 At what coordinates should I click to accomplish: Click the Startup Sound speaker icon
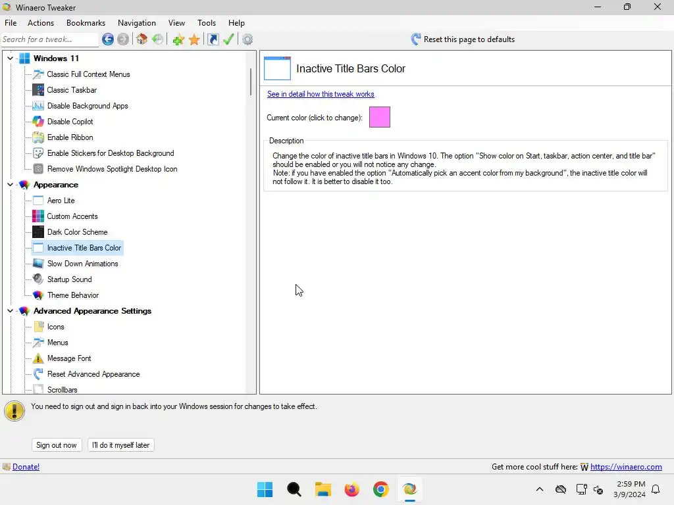[38, 279]
